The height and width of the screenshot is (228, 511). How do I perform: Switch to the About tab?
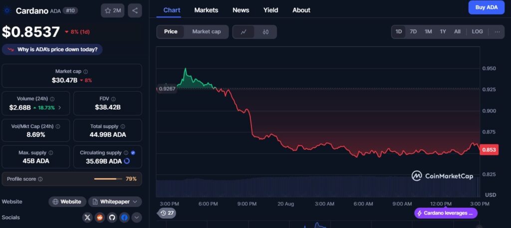coord(301,10)
